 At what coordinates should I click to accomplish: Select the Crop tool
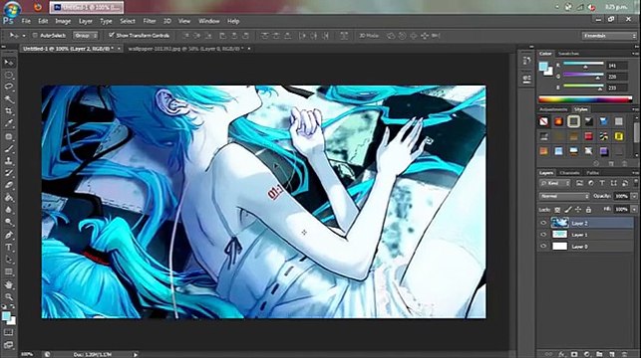point(9,111)
